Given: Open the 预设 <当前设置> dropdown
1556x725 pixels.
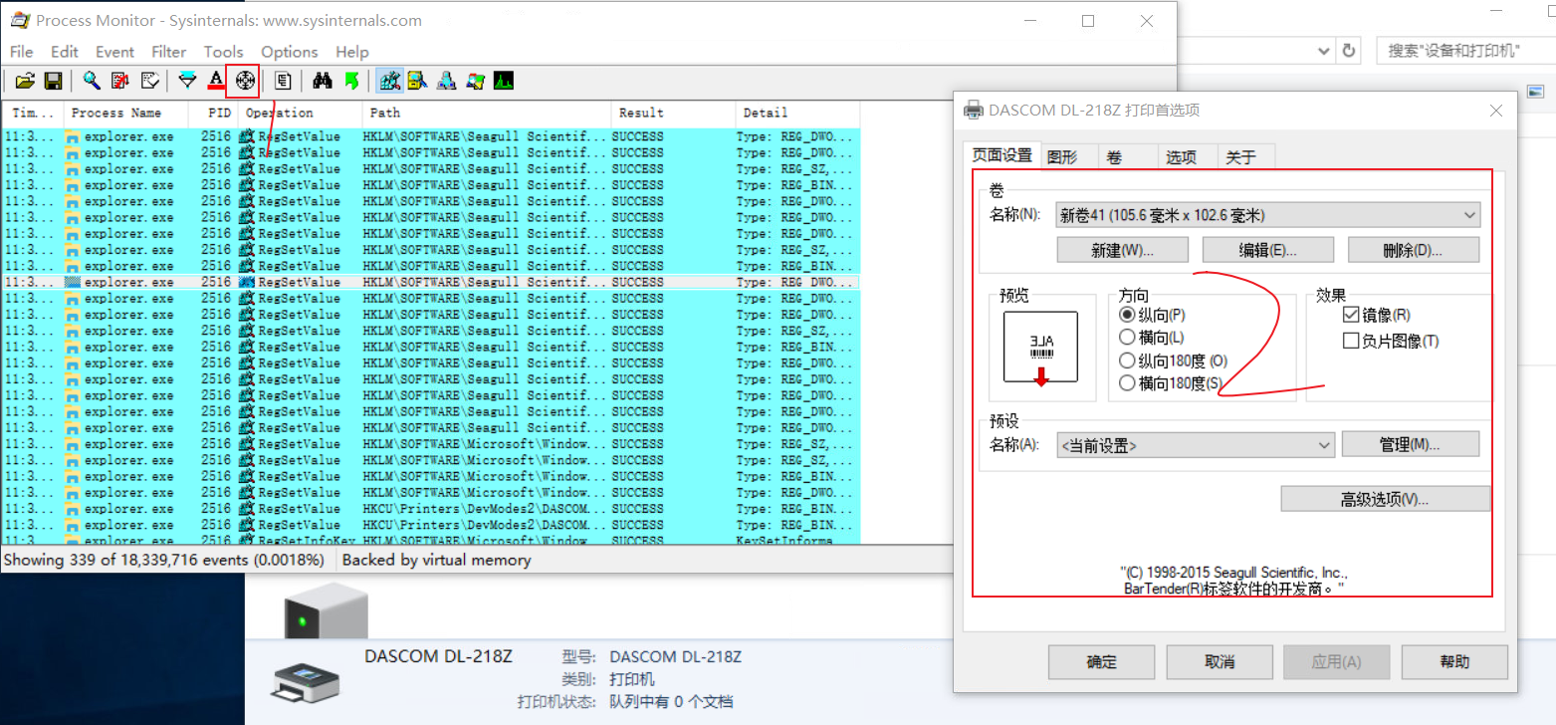Looking at the screenshot, I should (x=1196, y=445).
